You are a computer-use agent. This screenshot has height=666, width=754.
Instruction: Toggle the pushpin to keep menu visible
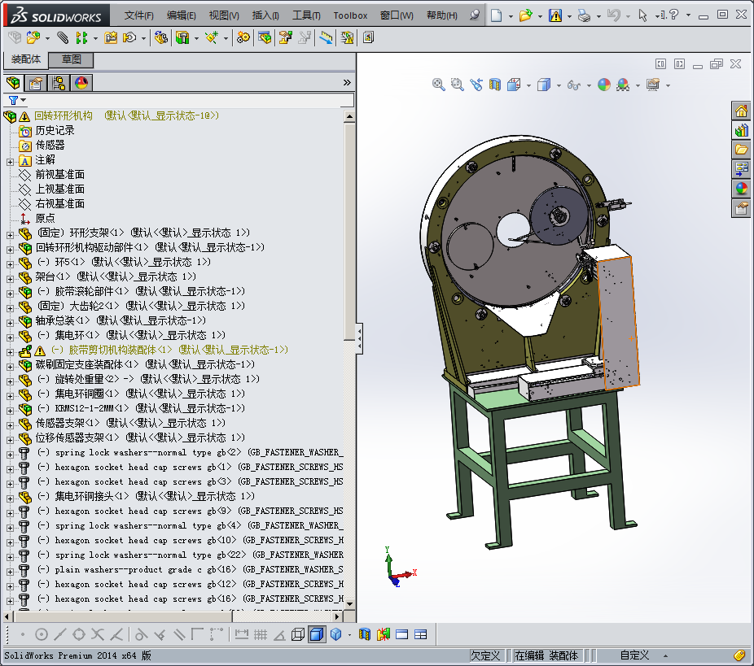475,15
